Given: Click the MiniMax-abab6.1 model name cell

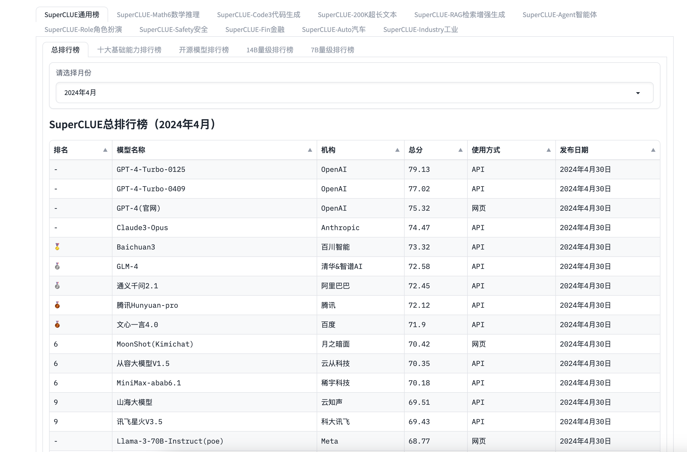Looking at the screenshot, I should [214, 383].
